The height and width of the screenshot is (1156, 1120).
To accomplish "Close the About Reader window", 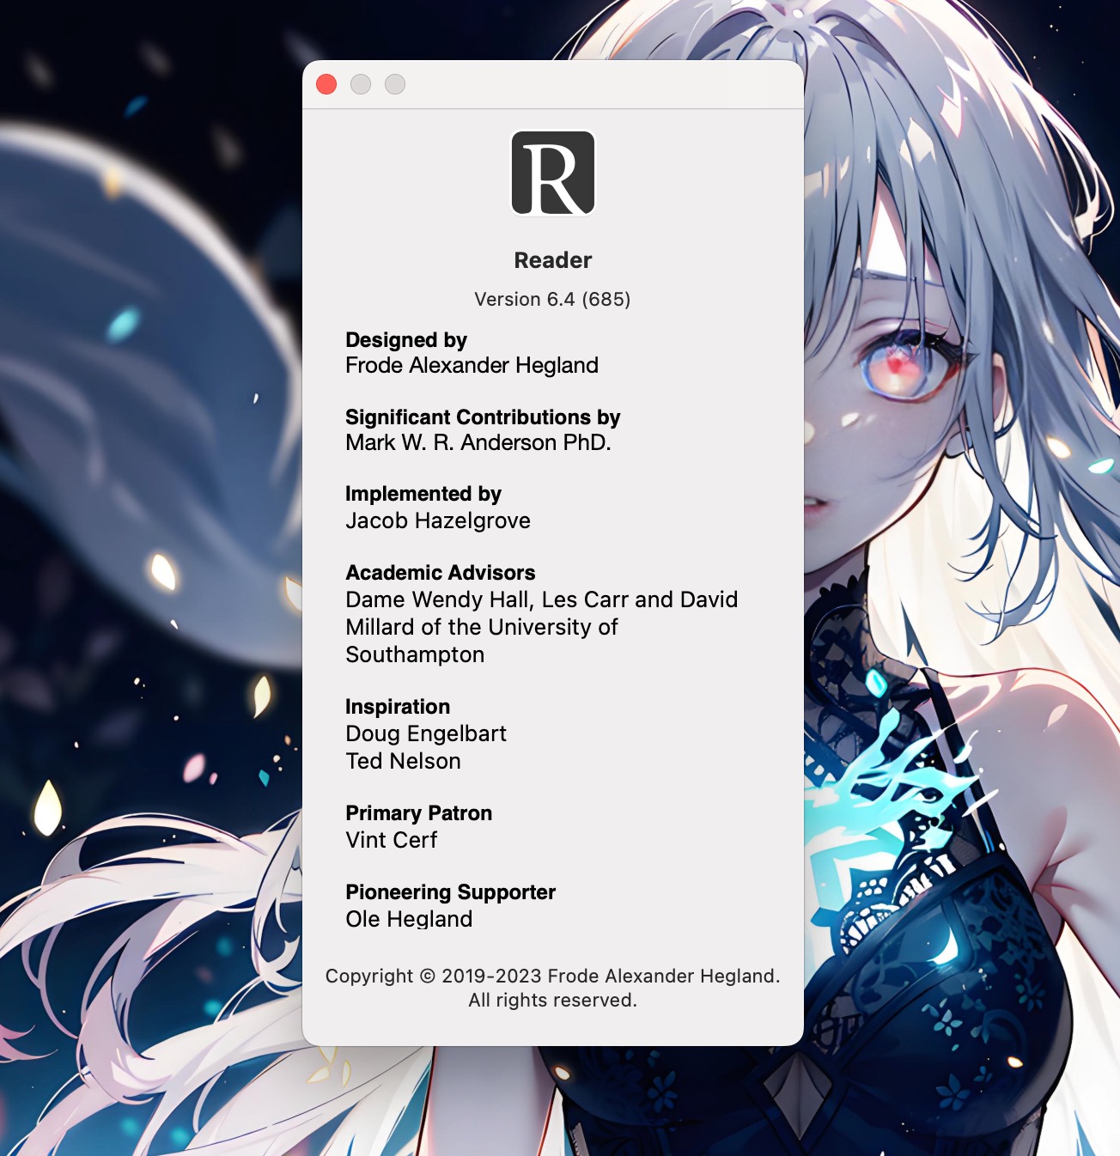I will (326, 84).
